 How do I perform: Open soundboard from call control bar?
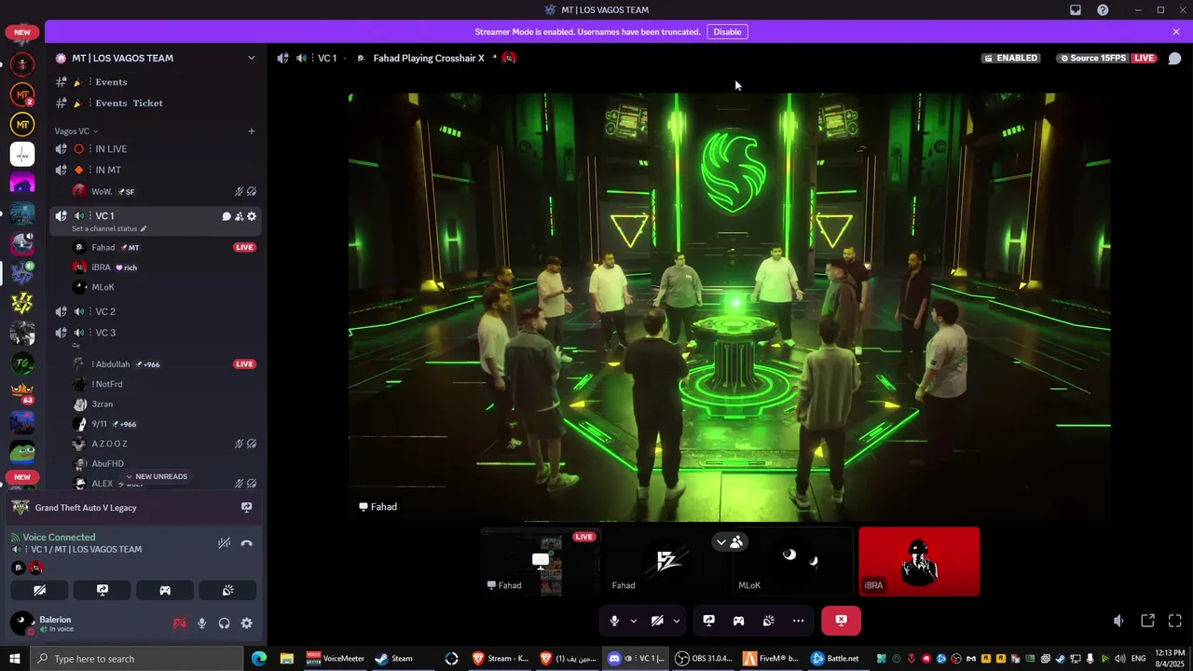tap(768, 621)
